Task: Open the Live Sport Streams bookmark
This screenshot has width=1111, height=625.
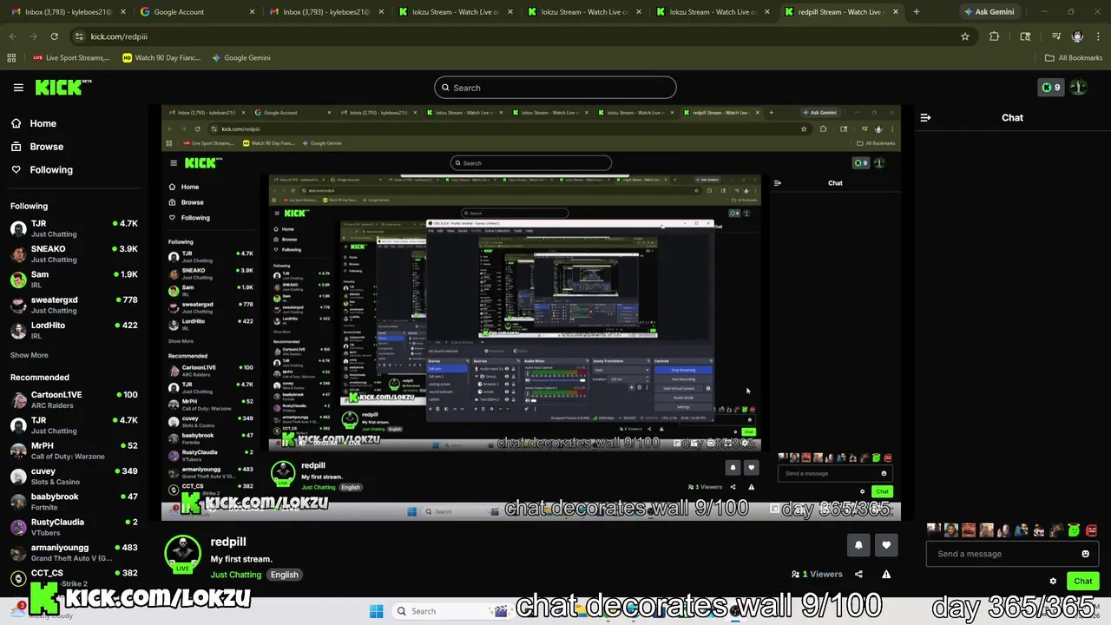Action: point(71,58)
